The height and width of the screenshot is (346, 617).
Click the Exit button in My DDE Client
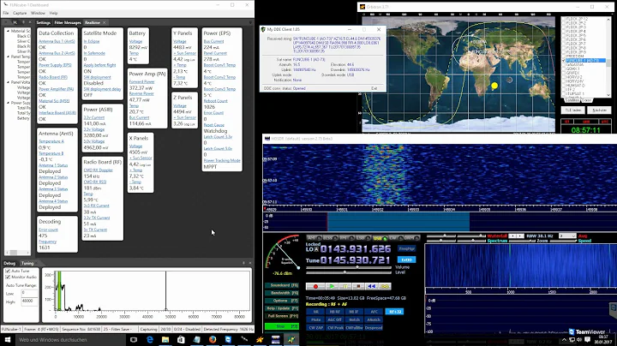click(x=374, y=88)
